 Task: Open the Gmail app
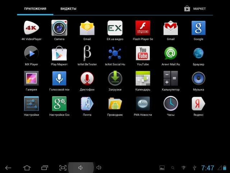pos(171,28)
